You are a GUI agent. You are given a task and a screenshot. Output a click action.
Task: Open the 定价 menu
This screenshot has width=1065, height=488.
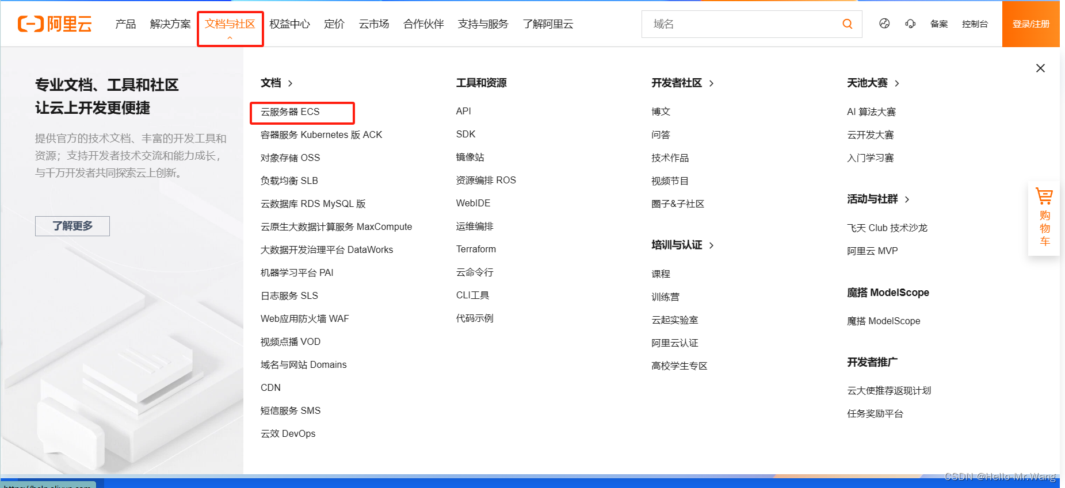click(334, 24)
